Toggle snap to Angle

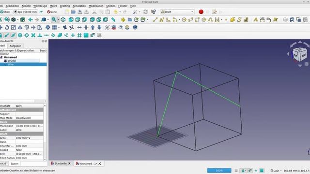pyautogui.click(x=27, y=35)
